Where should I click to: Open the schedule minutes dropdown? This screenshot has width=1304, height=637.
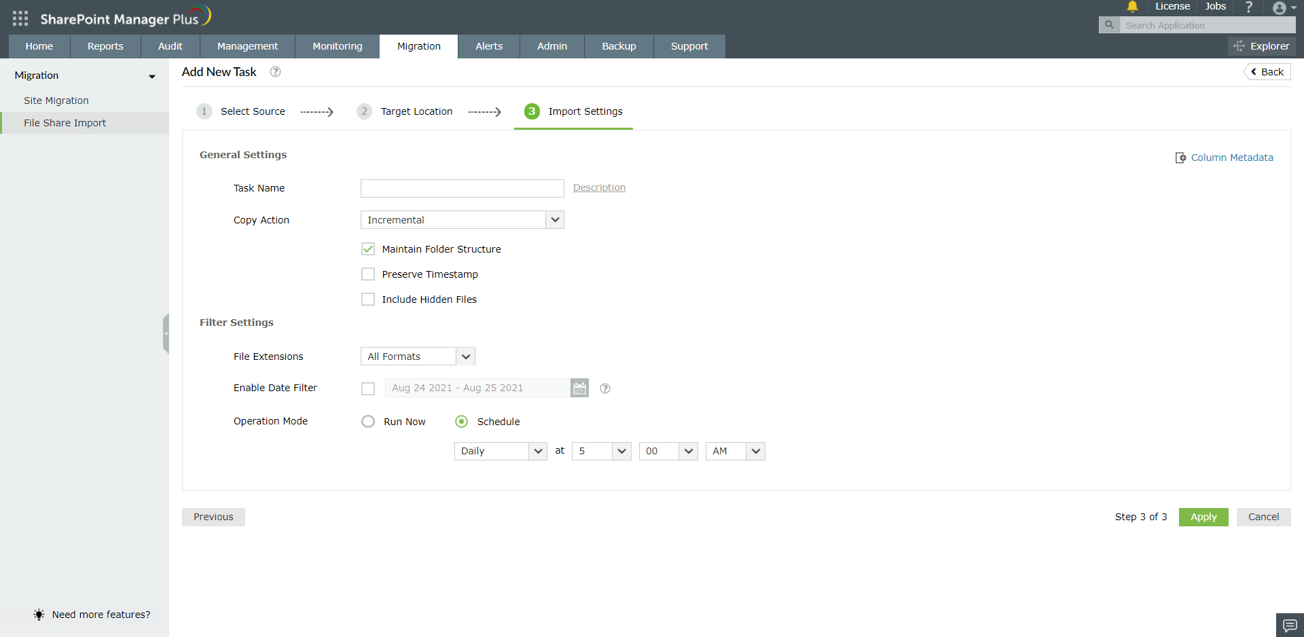point(668,451)
